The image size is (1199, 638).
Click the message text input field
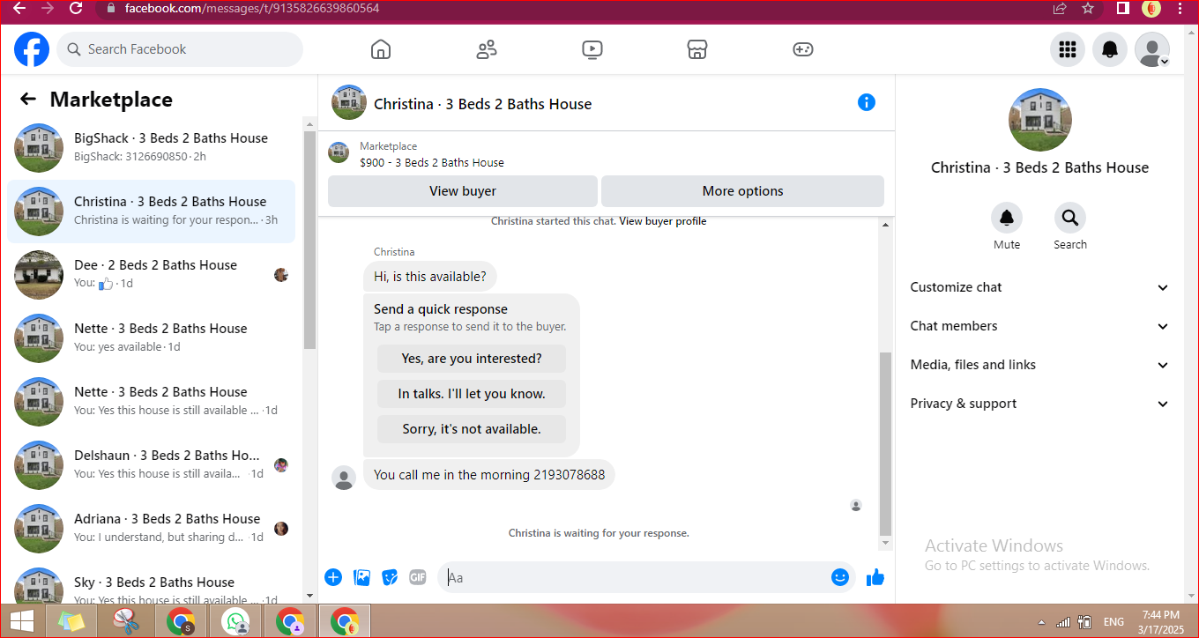(635, 577)
